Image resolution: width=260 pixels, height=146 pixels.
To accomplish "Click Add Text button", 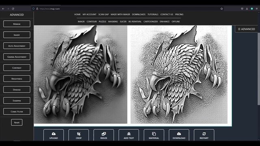I will 129,135.
